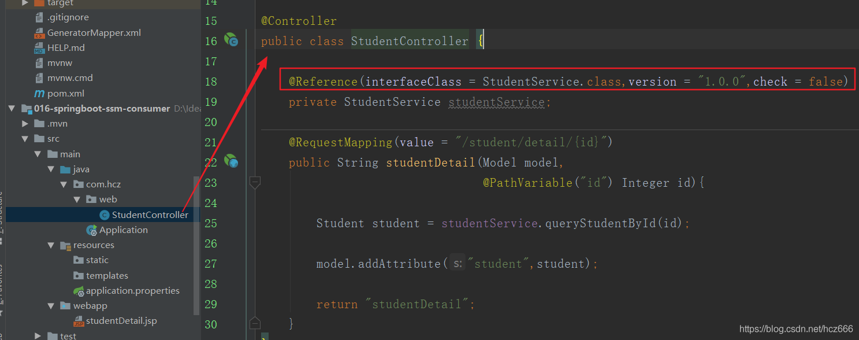Click the studentService field name on line 19
The image size is (859, 340).
click(x=496, y=102)
